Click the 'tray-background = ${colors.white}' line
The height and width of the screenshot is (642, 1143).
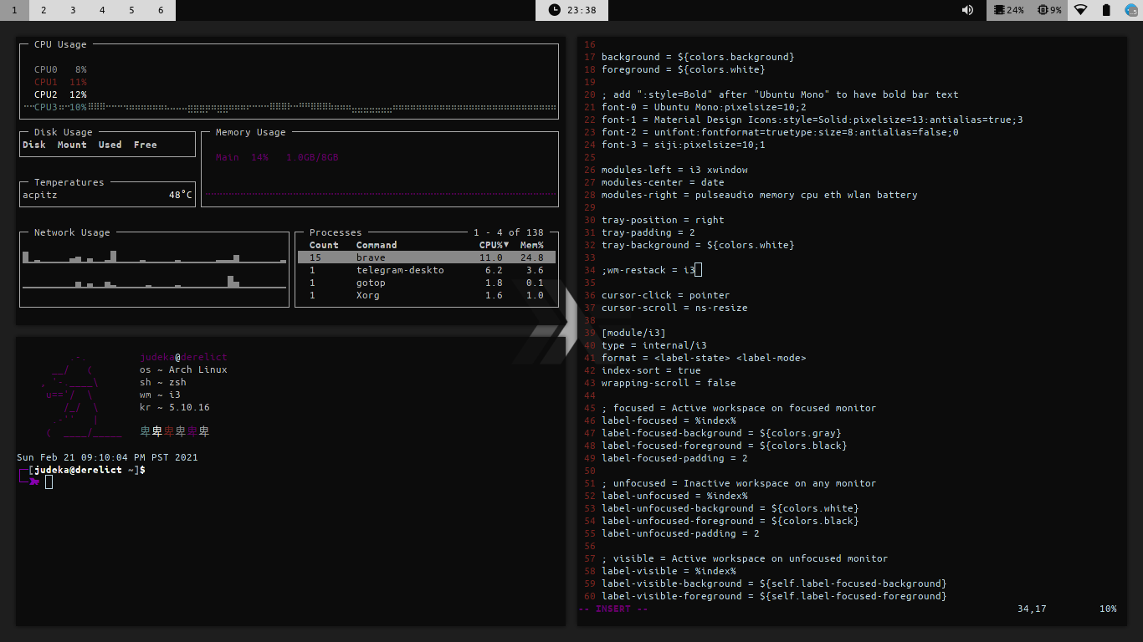coord(698,245)
